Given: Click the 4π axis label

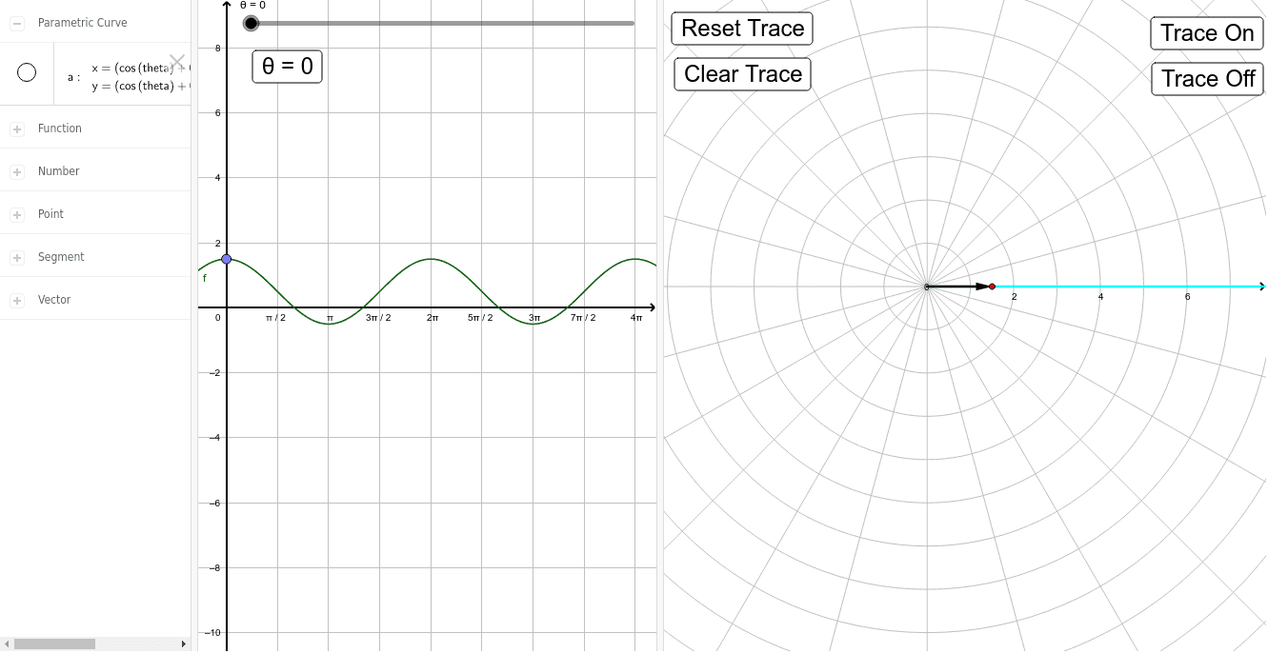Looking at the screenshot, I should 636,318.
